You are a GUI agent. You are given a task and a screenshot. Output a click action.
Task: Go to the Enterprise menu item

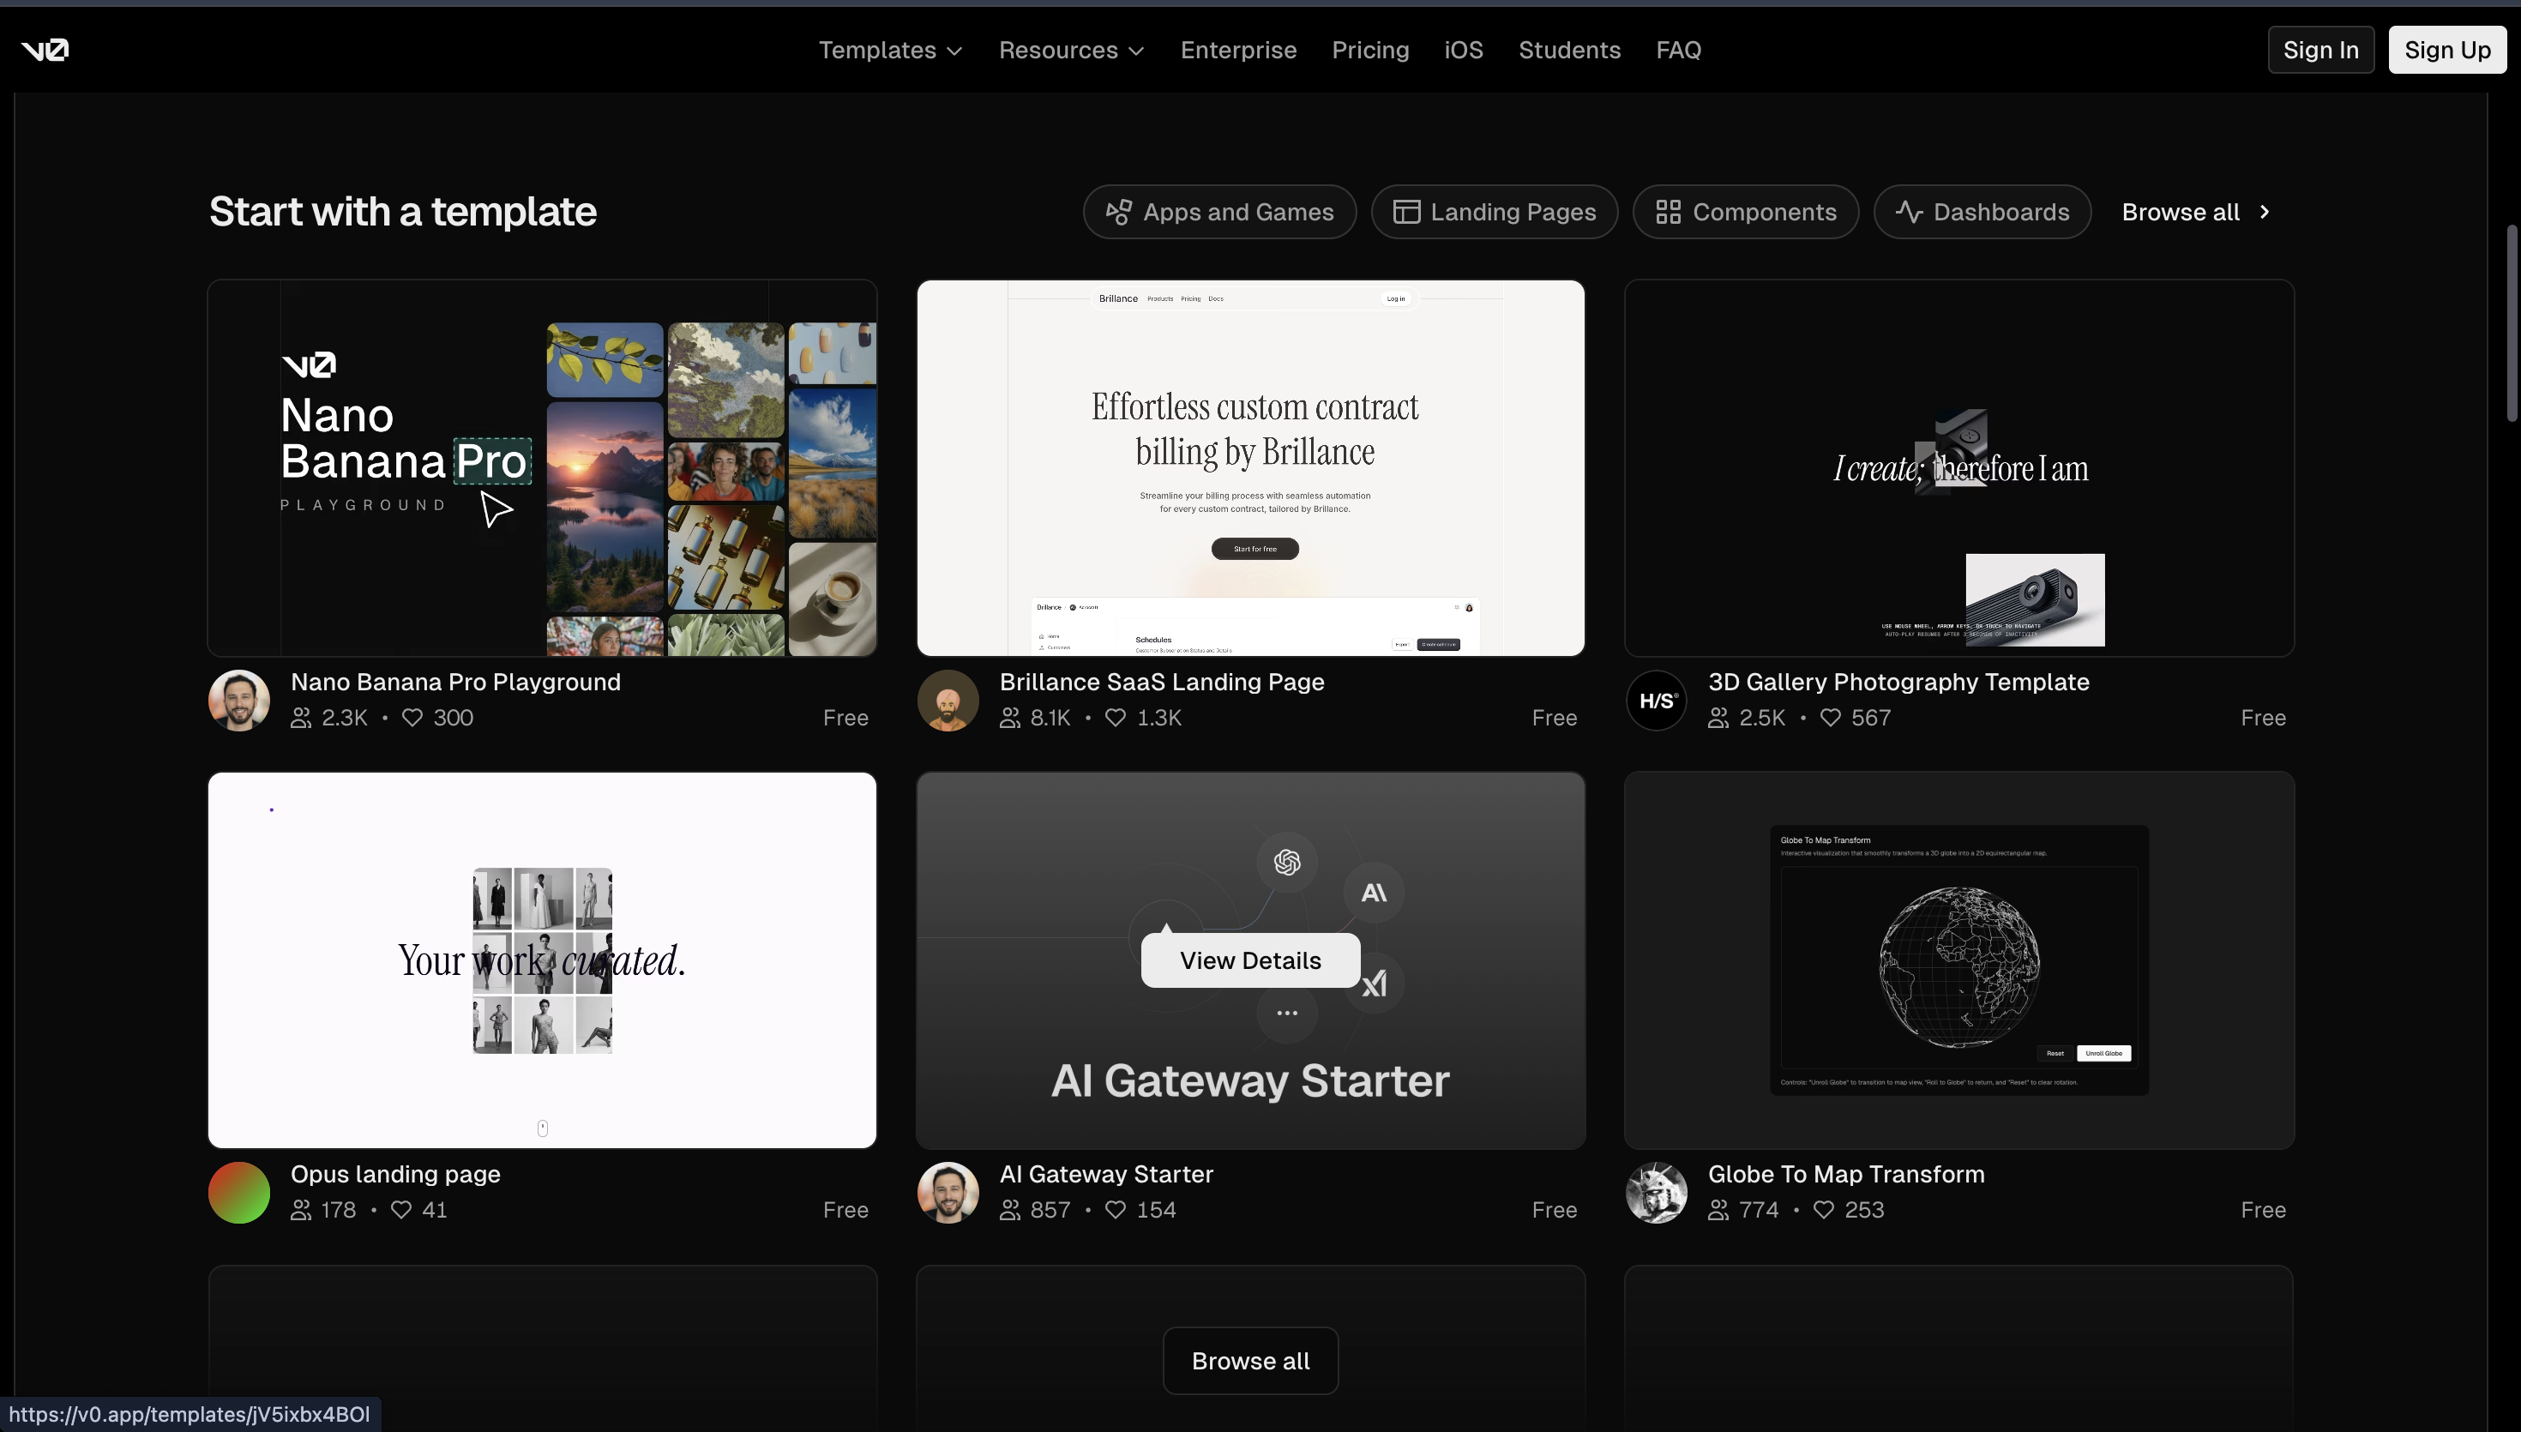(x=1238, y=50)
